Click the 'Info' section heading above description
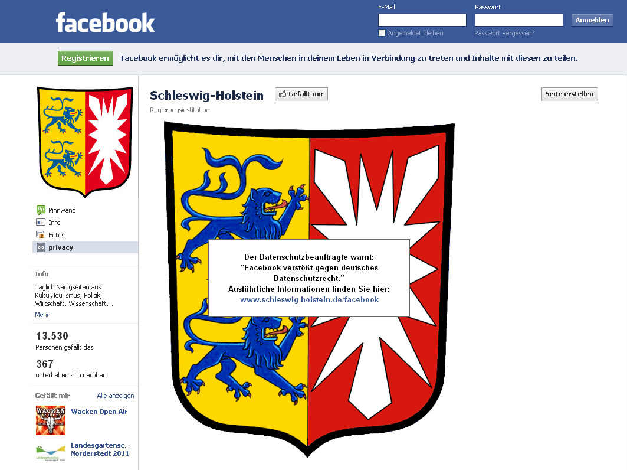Image resolution: width=627 pixels, height=470 pixels. (42, 274)
